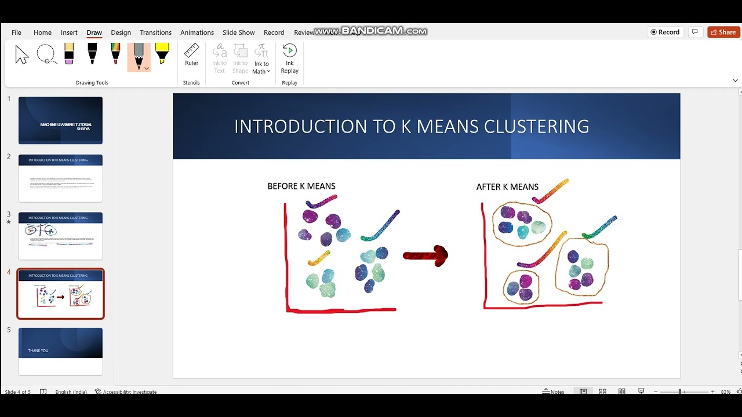Click Ink to Text
The height and width of the screenshot is (417, 742).
click(x=219, y=58)
